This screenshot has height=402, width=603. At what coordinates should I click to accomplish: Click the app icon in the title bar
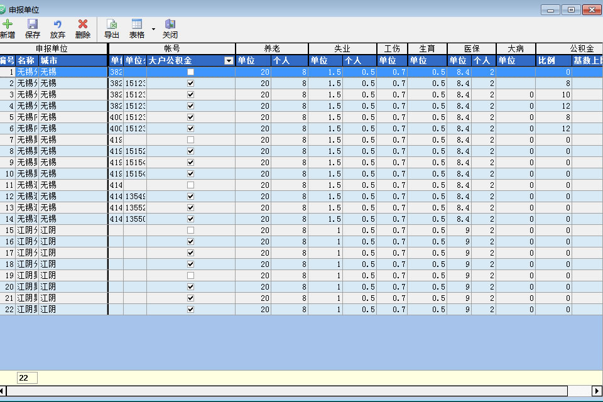coord(3,9)
